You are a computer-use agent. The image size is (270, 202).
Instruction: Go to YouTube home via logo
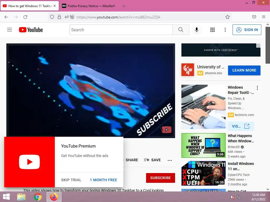pyautogui.click(x=31, y=30)
